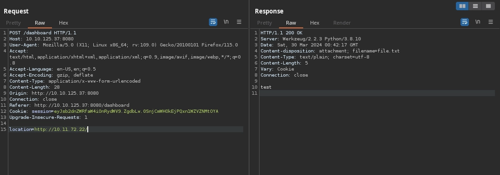Select side-by-side split layout icon
Image resolution: width=500 pixels, height=175 pixels.
pos(462,6)
